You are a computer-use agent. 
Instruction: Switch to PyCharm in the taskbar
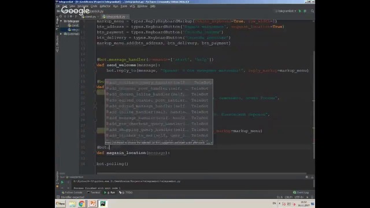[103, 204]
